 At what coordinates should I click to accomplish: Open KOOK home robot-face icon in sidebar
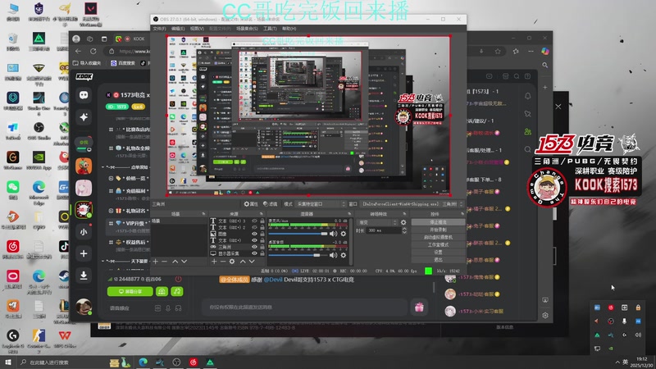[x=84, y=95]
